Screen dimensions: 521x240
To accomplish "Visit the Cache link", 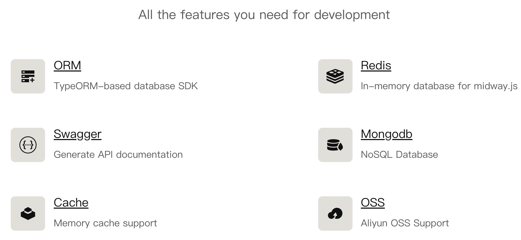I will [x=71, y=203].
